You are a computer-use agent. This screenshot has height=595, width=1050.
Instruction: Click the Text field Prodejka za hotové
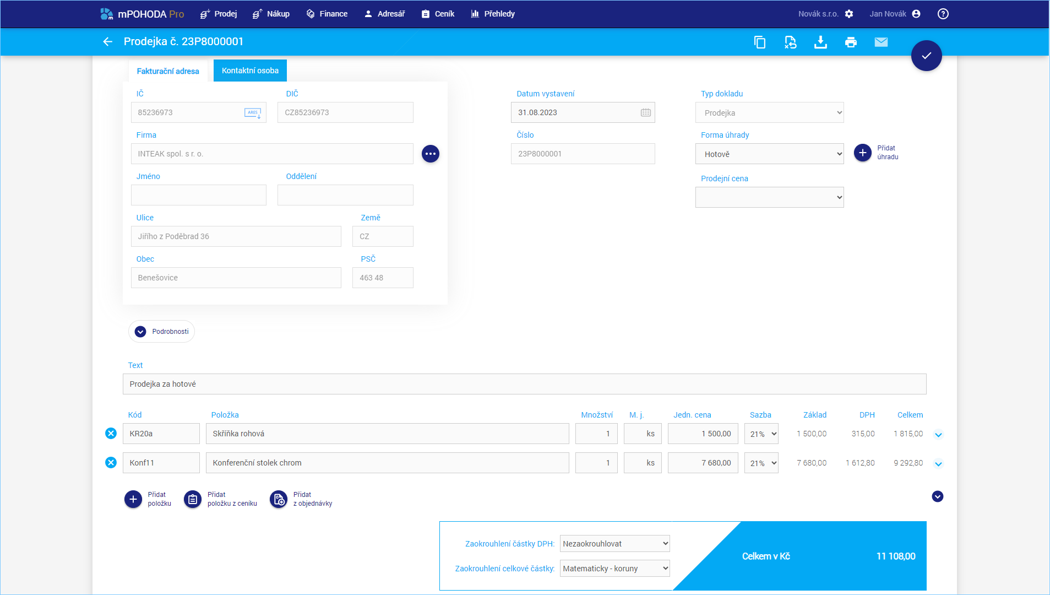[x=524, y=384]
